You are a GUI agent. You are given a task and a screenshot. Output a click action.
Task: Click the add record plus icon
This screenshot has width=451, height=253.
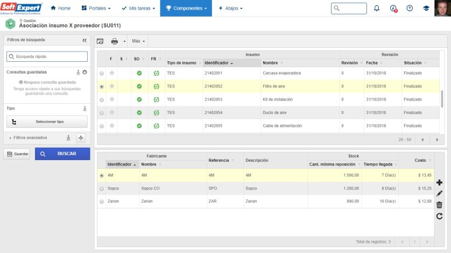[439, 182]
